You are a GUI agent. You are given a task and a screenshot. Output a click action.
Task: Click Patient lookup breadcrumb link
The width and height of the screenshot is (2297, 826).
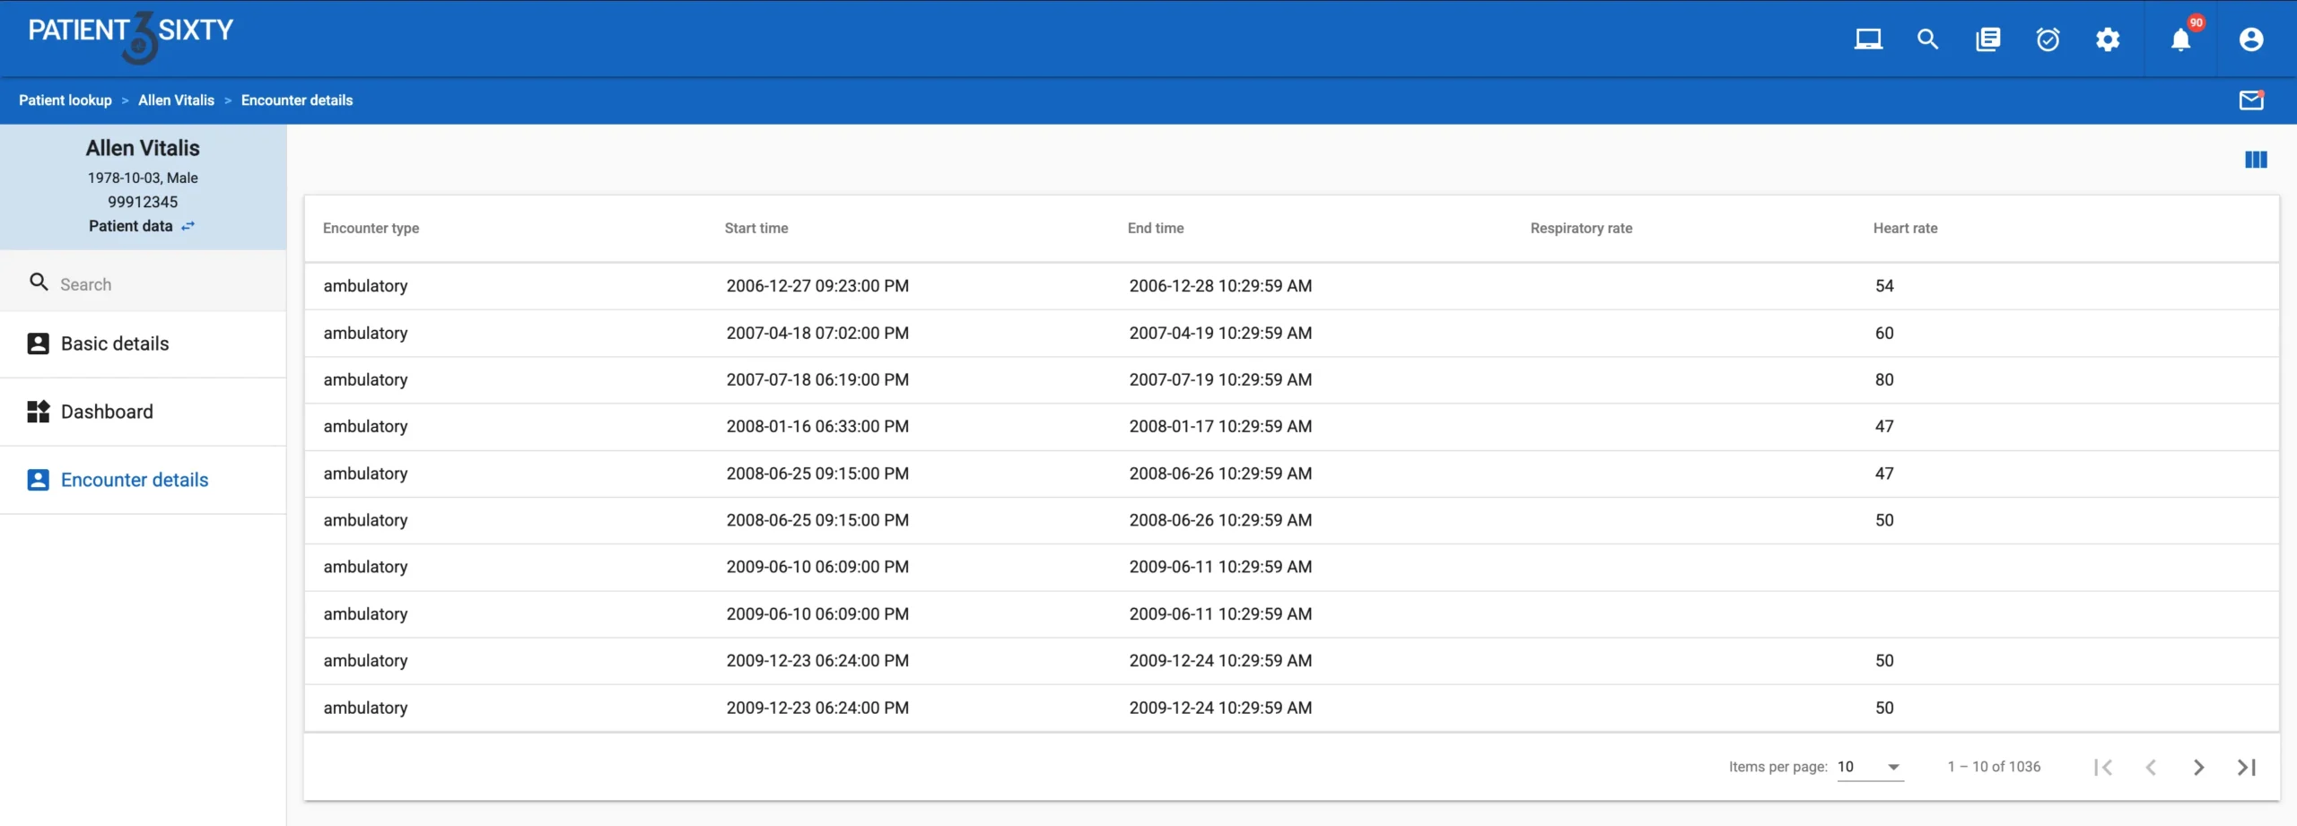66,100
